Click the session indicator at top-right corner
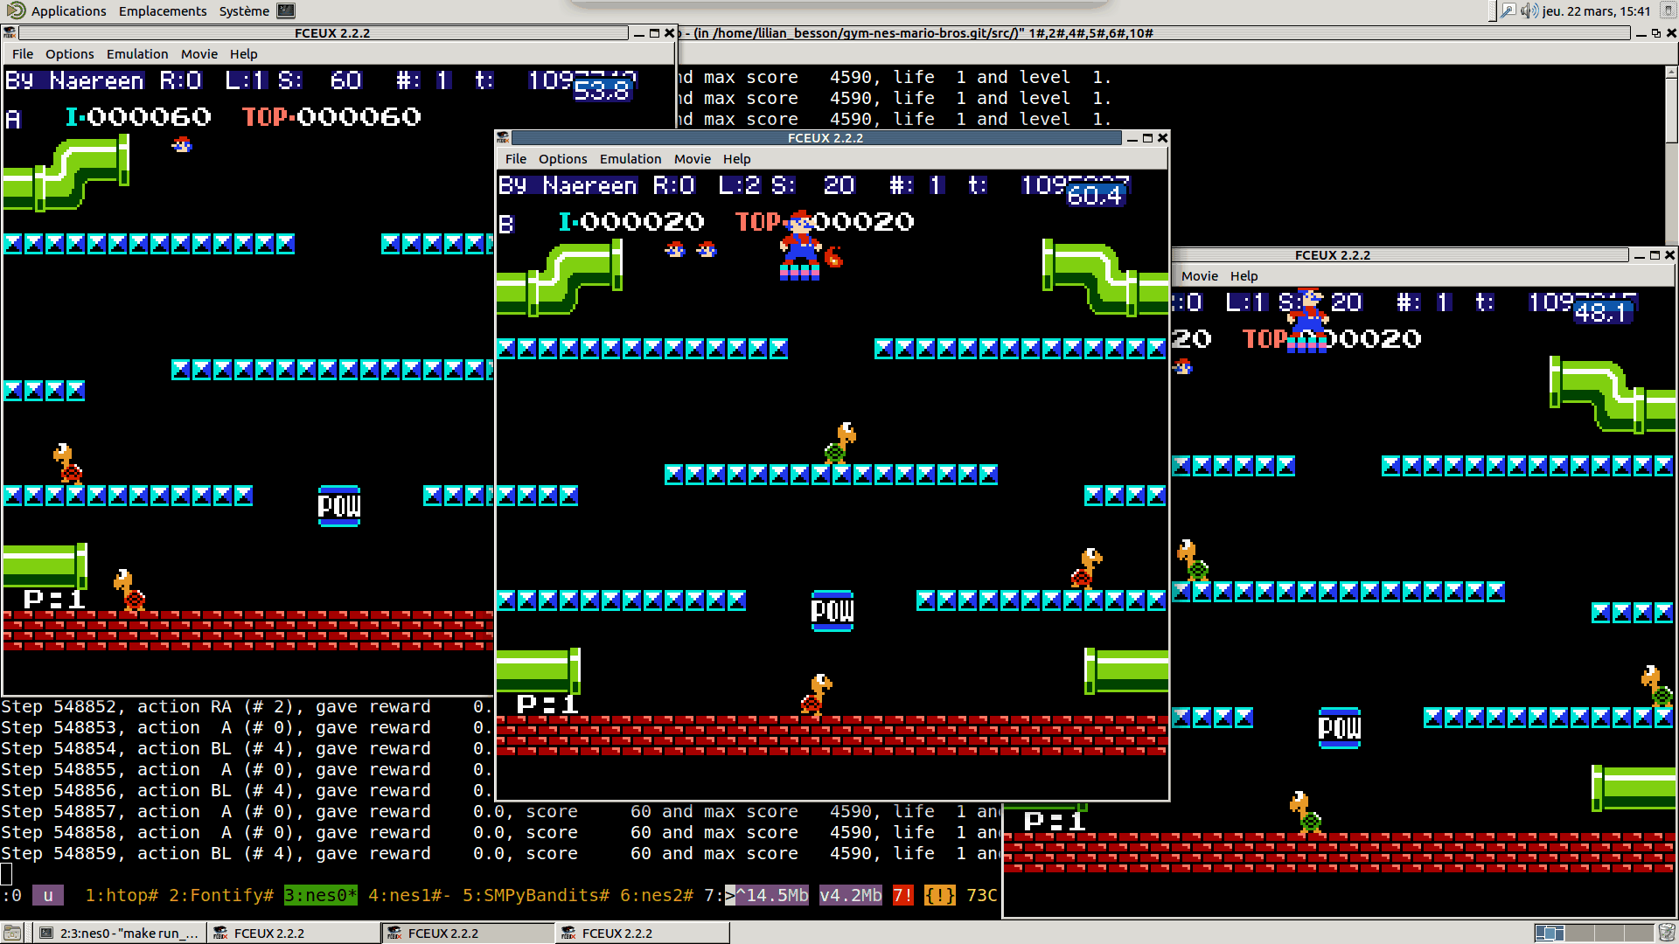This screenshot has height=944, width=1679. tap(1668, 10)
